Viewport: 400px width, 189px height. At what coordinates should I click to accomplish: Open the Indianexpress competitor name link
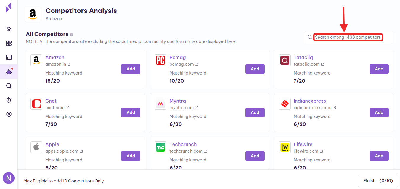click(309, 101)
